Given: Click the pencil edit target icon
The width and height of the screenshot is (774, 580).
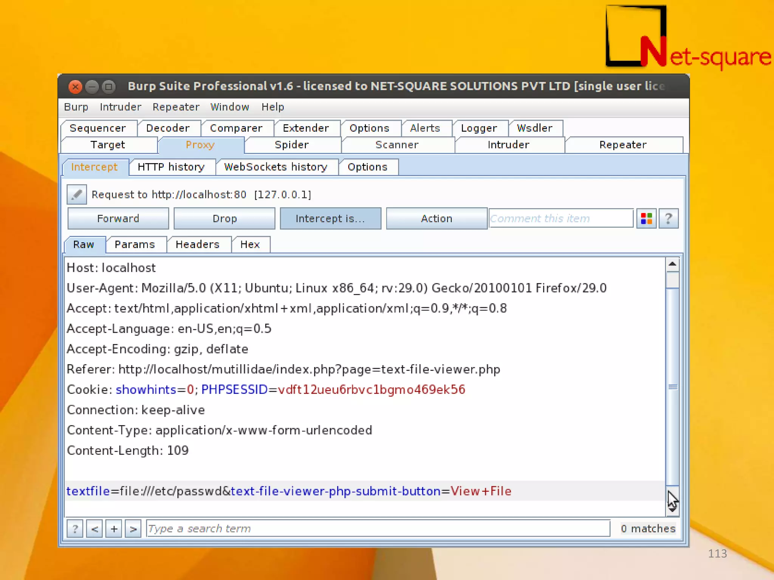Looking at the screenshot, I should click(77, 194).
